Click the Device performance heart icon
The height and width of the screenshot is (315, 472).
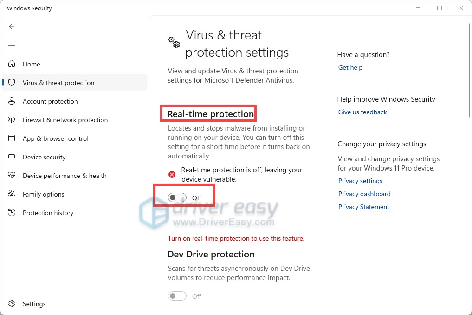(12, 176)
